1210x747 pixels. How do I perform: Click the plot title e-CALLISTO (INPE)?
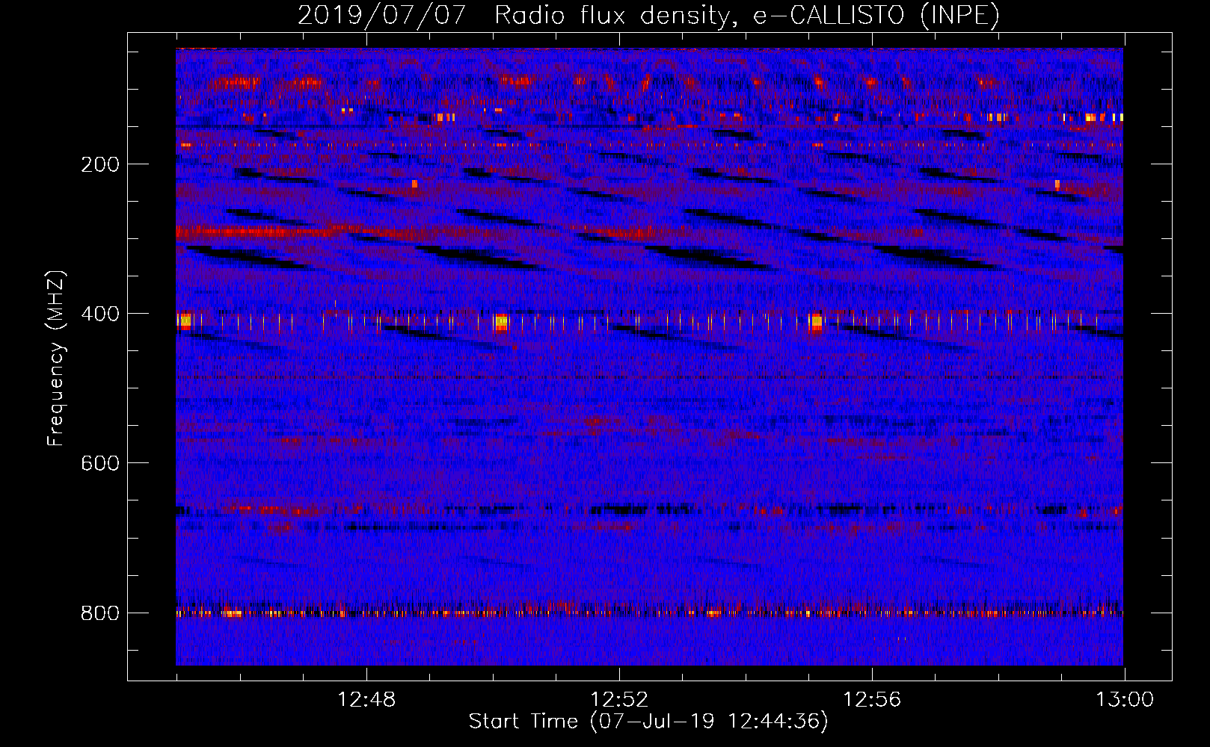click(876, 15)
